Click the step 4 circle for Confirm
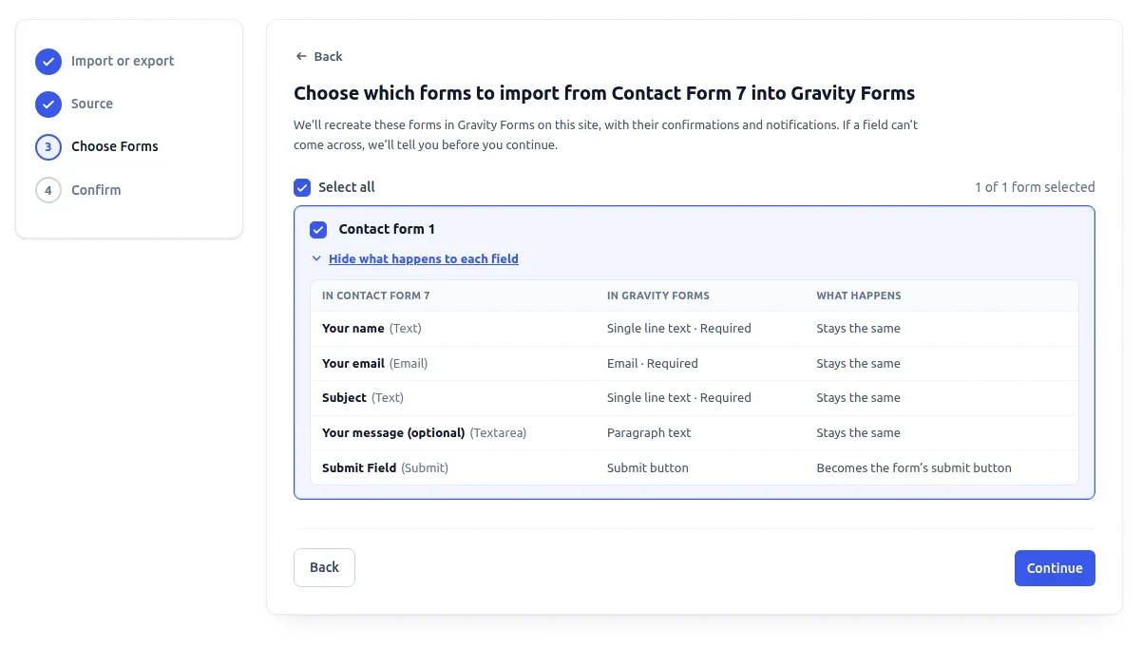The height and width of the screenshot is (667, 1142). [48, 190]
